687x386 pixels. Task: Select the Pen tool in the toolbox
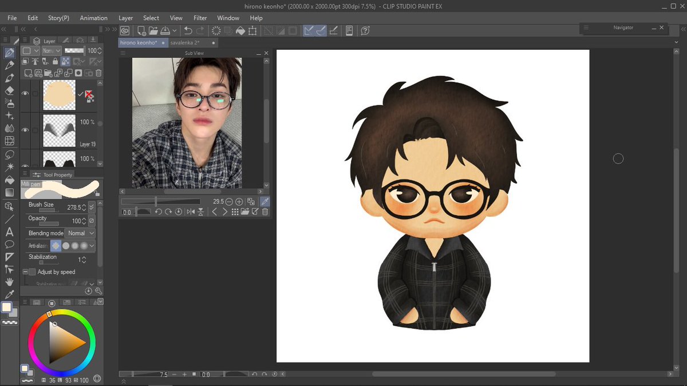9,53
